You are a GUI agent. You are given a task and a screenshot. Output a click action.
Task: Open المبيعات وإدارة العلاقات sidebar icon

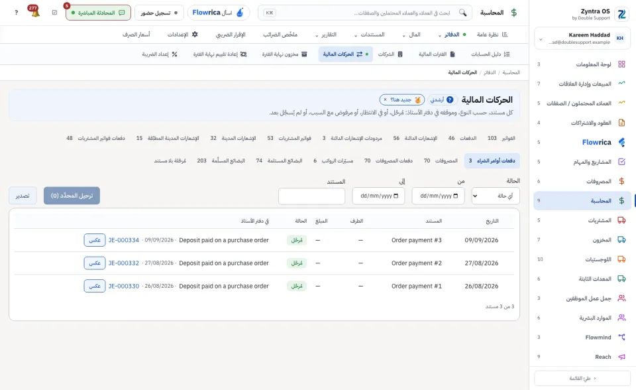pos(621,84)
